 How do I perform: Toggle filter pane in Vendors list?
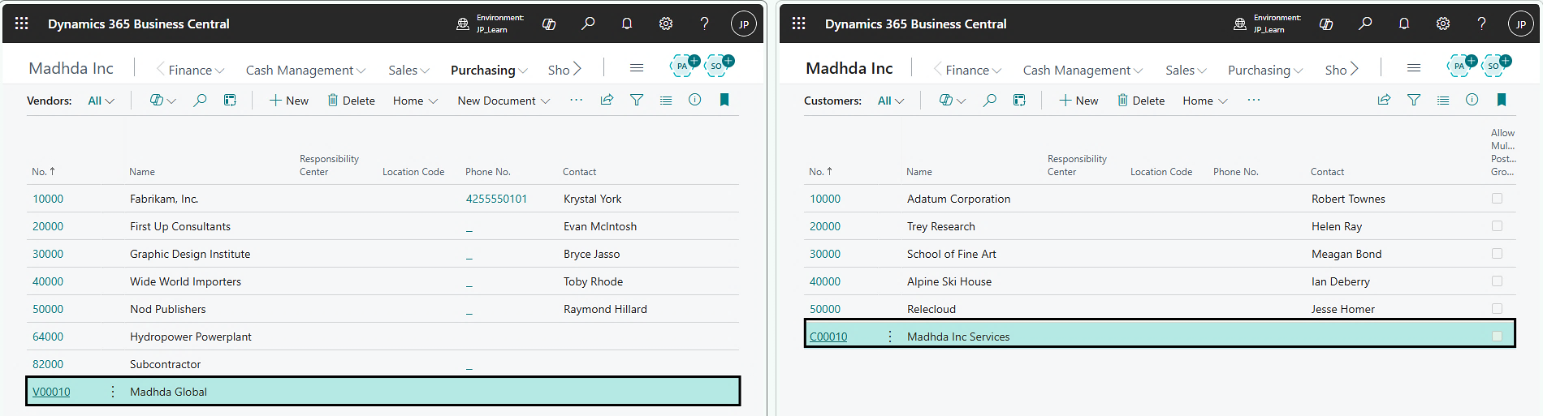point(637,100)
